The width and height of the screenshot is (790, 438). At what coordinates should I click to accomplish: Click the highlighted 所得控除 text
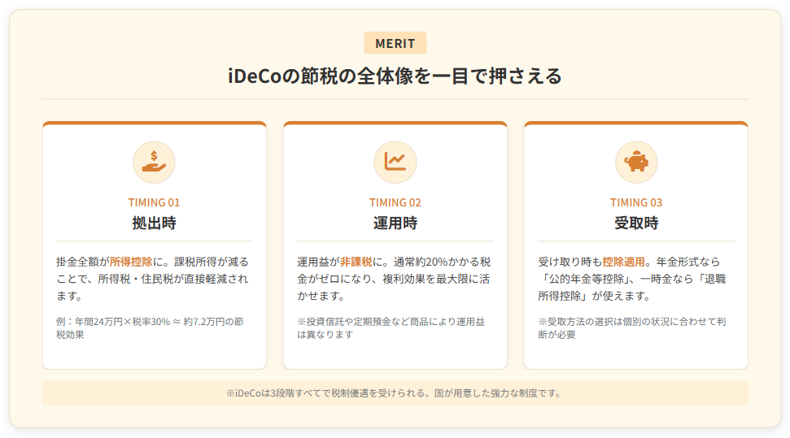[x=131, y=262]
